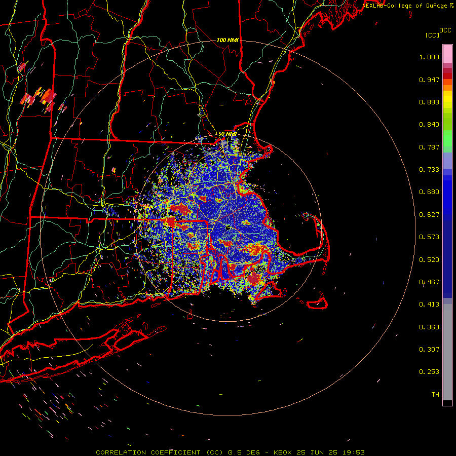Click the [CC] legend unit label

pyautogui.click(x=433, y=35)
